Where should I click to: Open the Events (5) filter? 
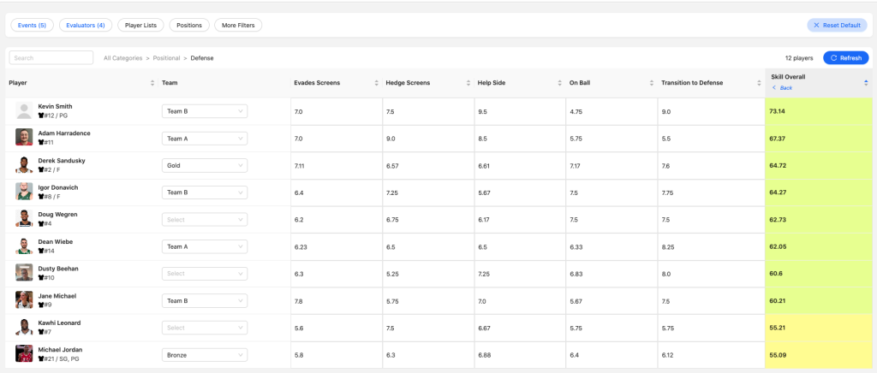click(x=33, y=26)
